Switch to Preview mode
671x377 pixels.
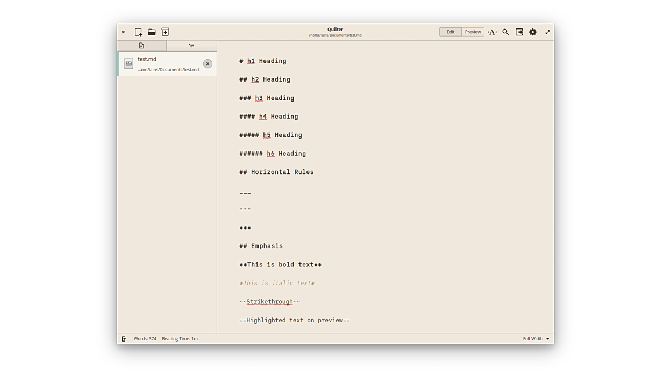473,32
